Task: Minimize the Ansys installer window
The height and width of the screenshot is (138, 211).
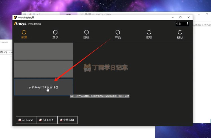Action: point(173,18)
